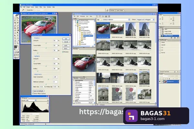Open the Help menu in Photoshop
The width and height of the screenshot is (194, 129).
click(x=53, y=7)
